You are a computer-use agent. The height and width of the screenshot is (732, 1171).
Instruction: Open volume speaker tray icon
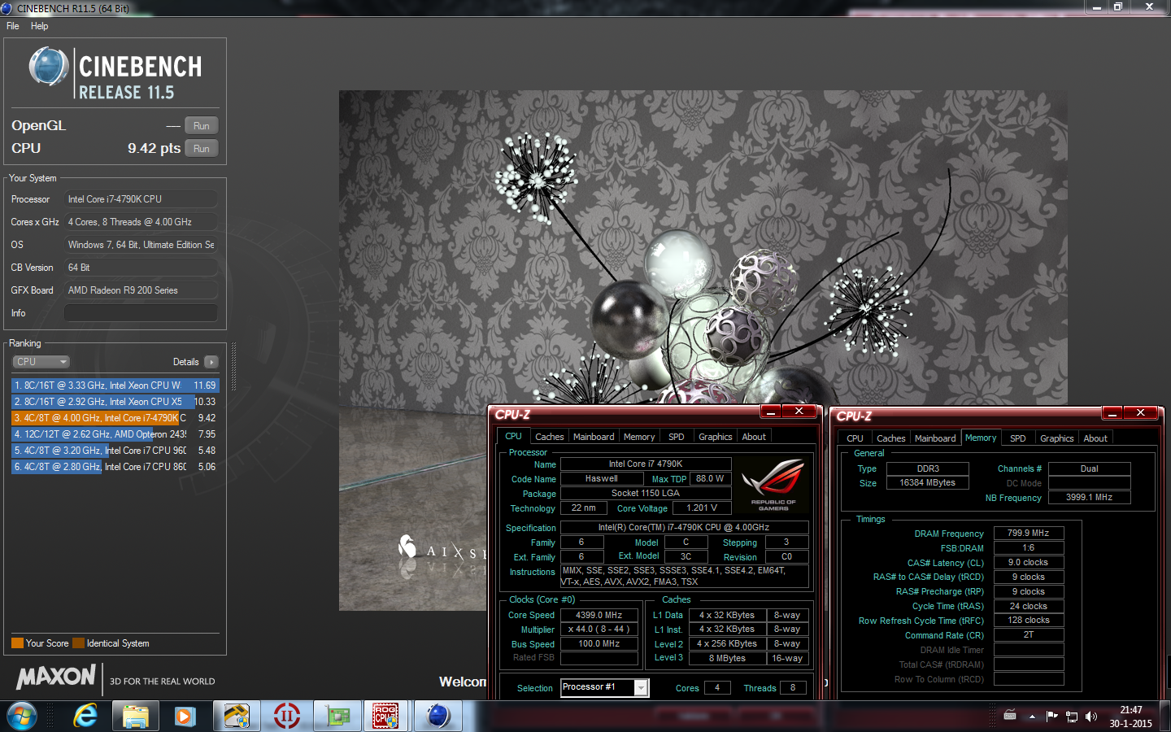click(1091, 717)
